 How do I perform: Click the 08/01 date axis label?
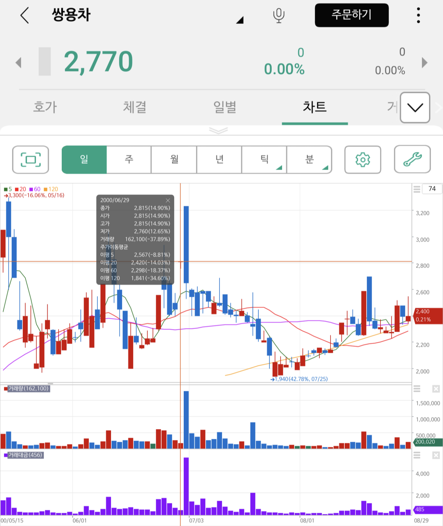click(x=307, y=521)
